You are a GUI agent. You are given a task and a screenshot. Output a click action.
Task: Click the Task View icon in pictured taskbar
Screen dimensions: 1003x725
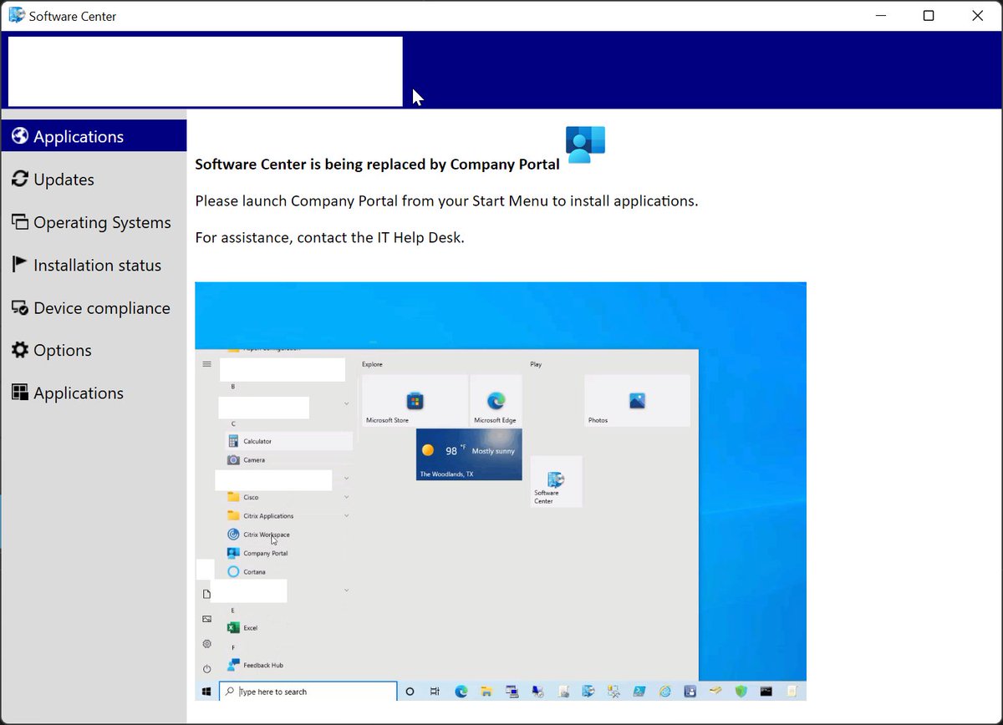[435, 692]
